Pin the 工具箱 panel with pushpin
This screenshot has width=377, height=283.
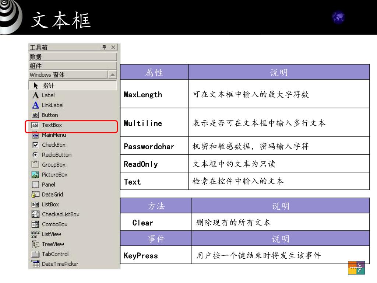(104, 47)
